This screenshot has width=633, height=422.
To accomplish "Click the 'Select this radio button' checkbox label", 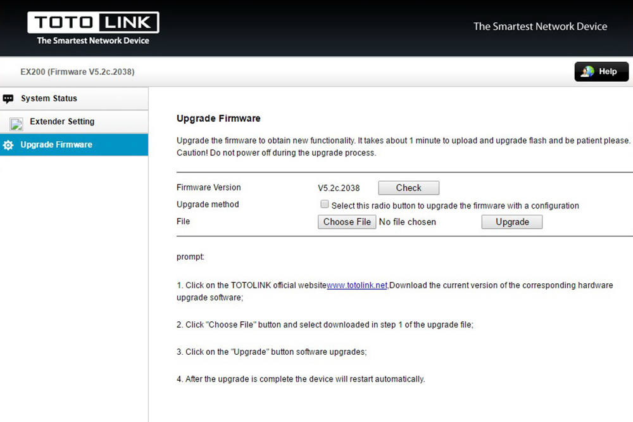I will [454, 206].
